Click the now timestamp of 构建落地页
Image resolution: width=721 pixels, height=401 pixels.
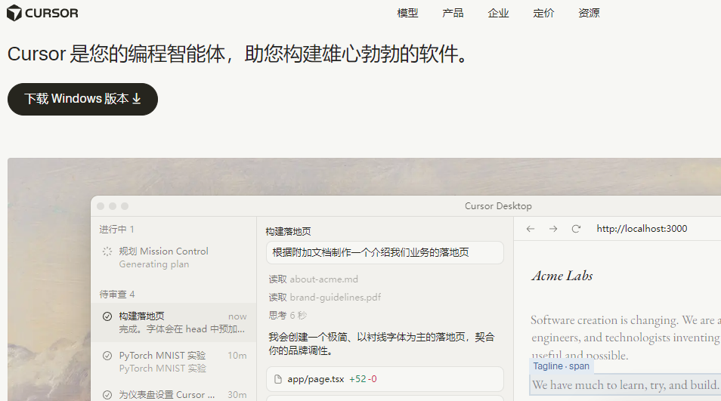pos(237,316)
